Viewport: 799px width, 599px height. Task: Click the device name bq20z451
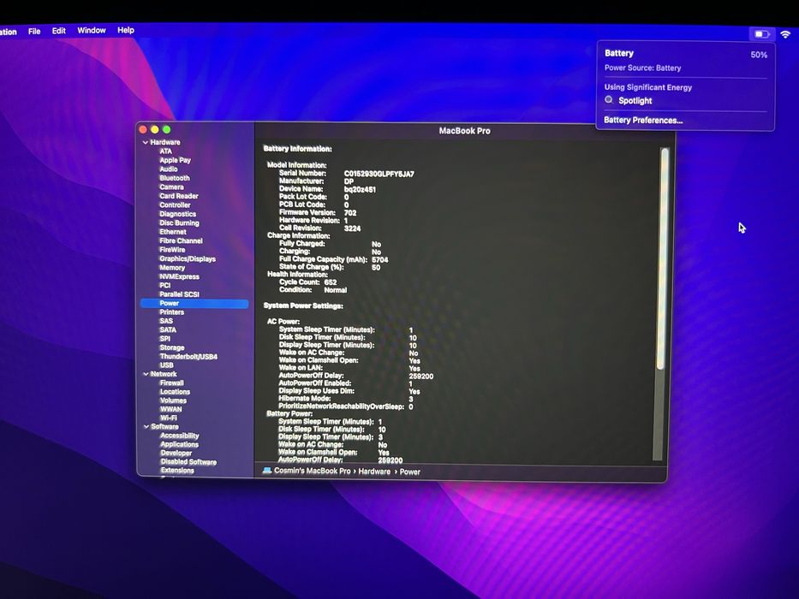click(x=360, y=189)
